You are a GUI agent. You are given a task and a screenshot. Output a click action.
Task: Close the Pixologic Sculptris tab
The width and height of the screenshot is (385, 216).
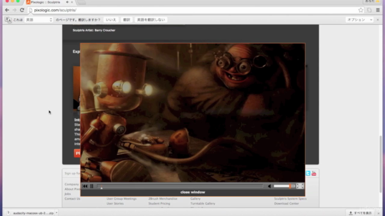pos(72,2)
